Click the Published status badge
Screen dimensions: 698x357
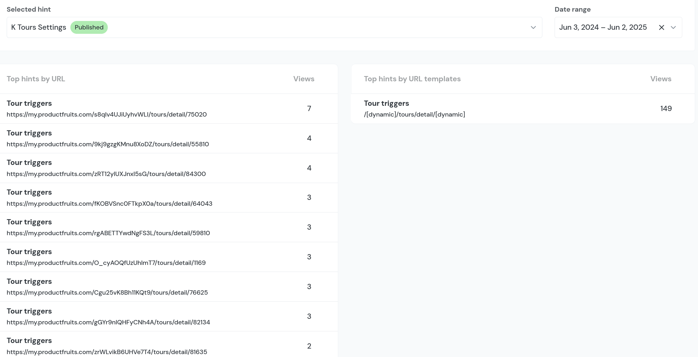[x=89, y=27]
